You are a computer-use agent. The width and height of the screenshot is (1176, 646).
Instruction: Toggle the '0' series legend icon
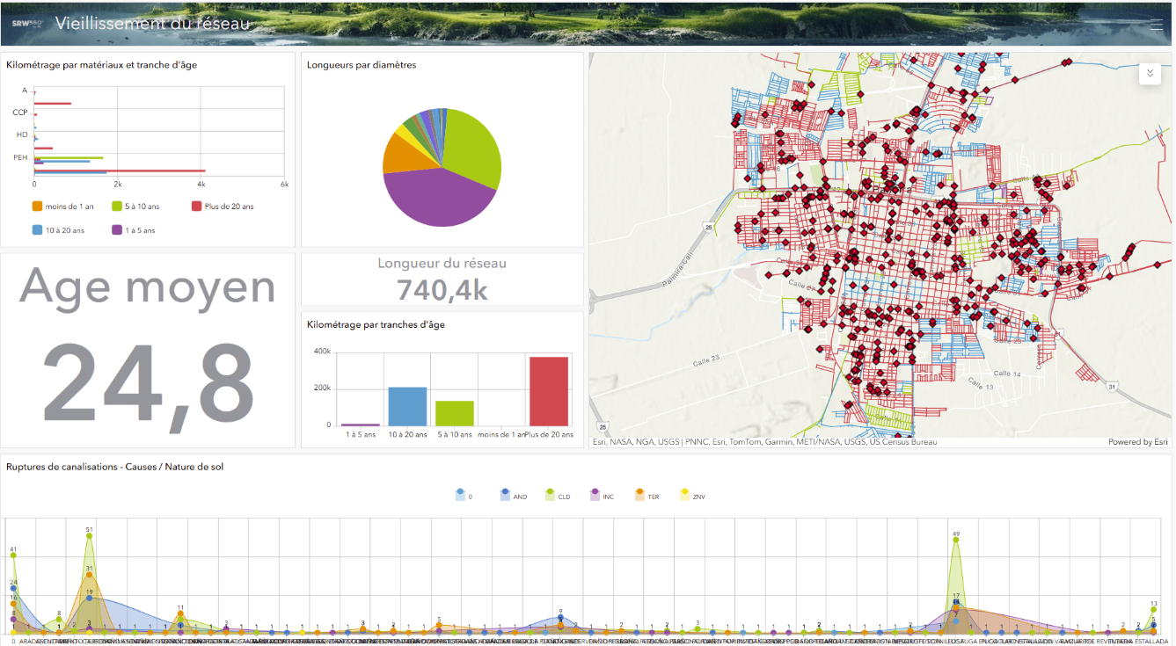point(460,495)
